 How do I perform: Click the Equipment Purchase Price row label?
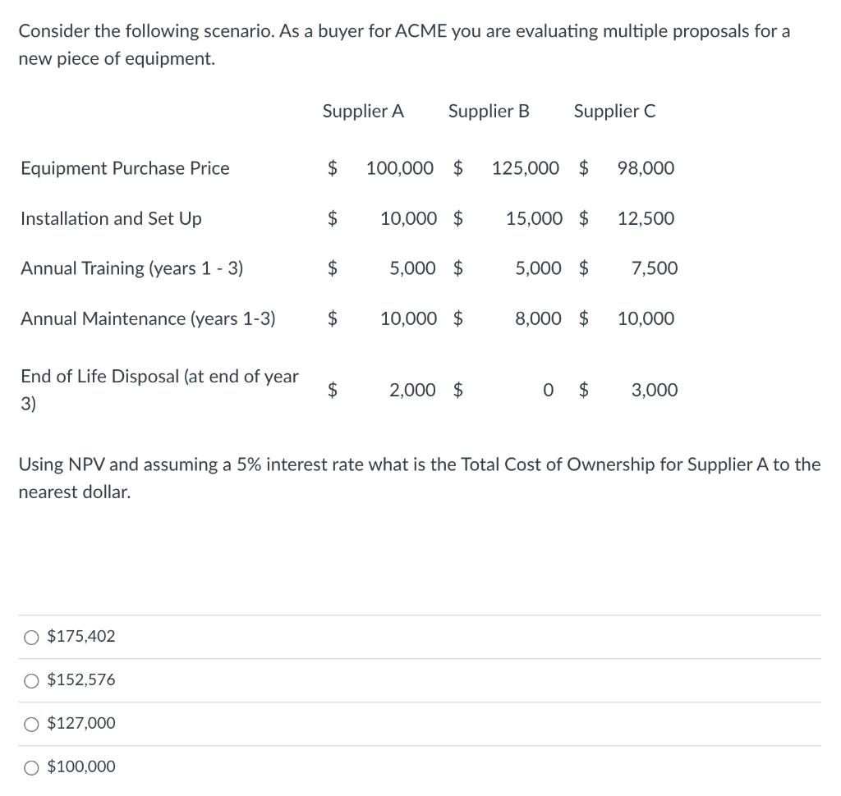[x=124, y=168]
